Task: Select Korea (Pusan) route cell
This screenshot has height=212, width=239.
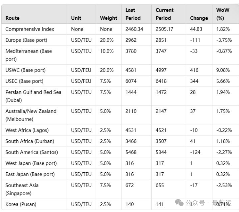Action: [21, 204]
